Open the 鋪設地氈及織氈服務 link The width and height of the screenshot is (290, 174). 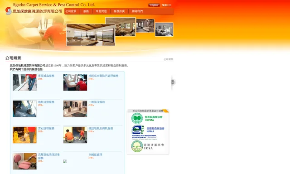pyautogui.click(x=101, y=128)
